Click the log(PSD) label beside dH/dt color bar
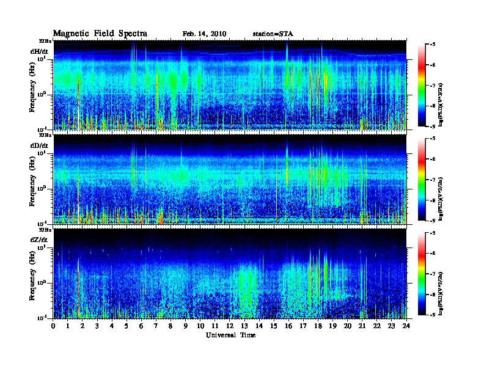Screen dimensions: 484x374 pyautogui.click(x=441, y=105)
